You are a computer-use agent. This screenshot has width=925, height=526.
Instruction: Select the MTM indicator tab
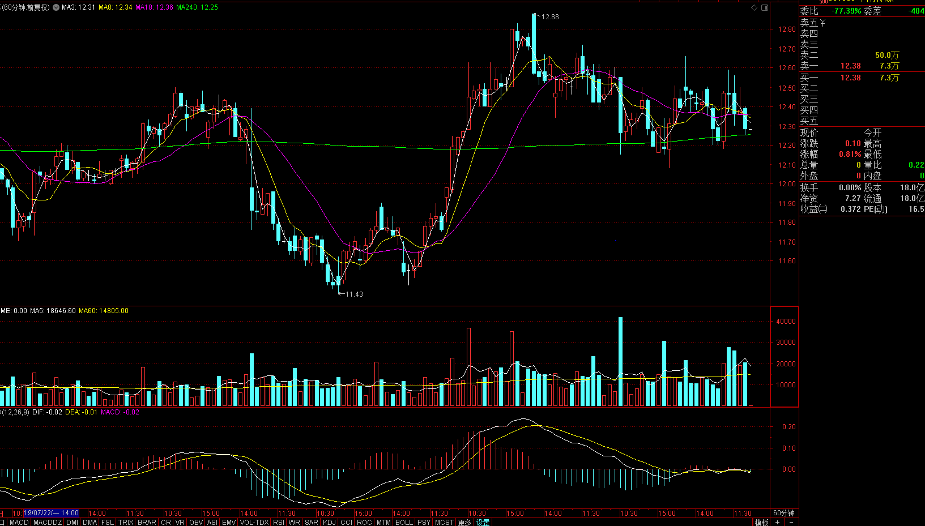point(383,522)
